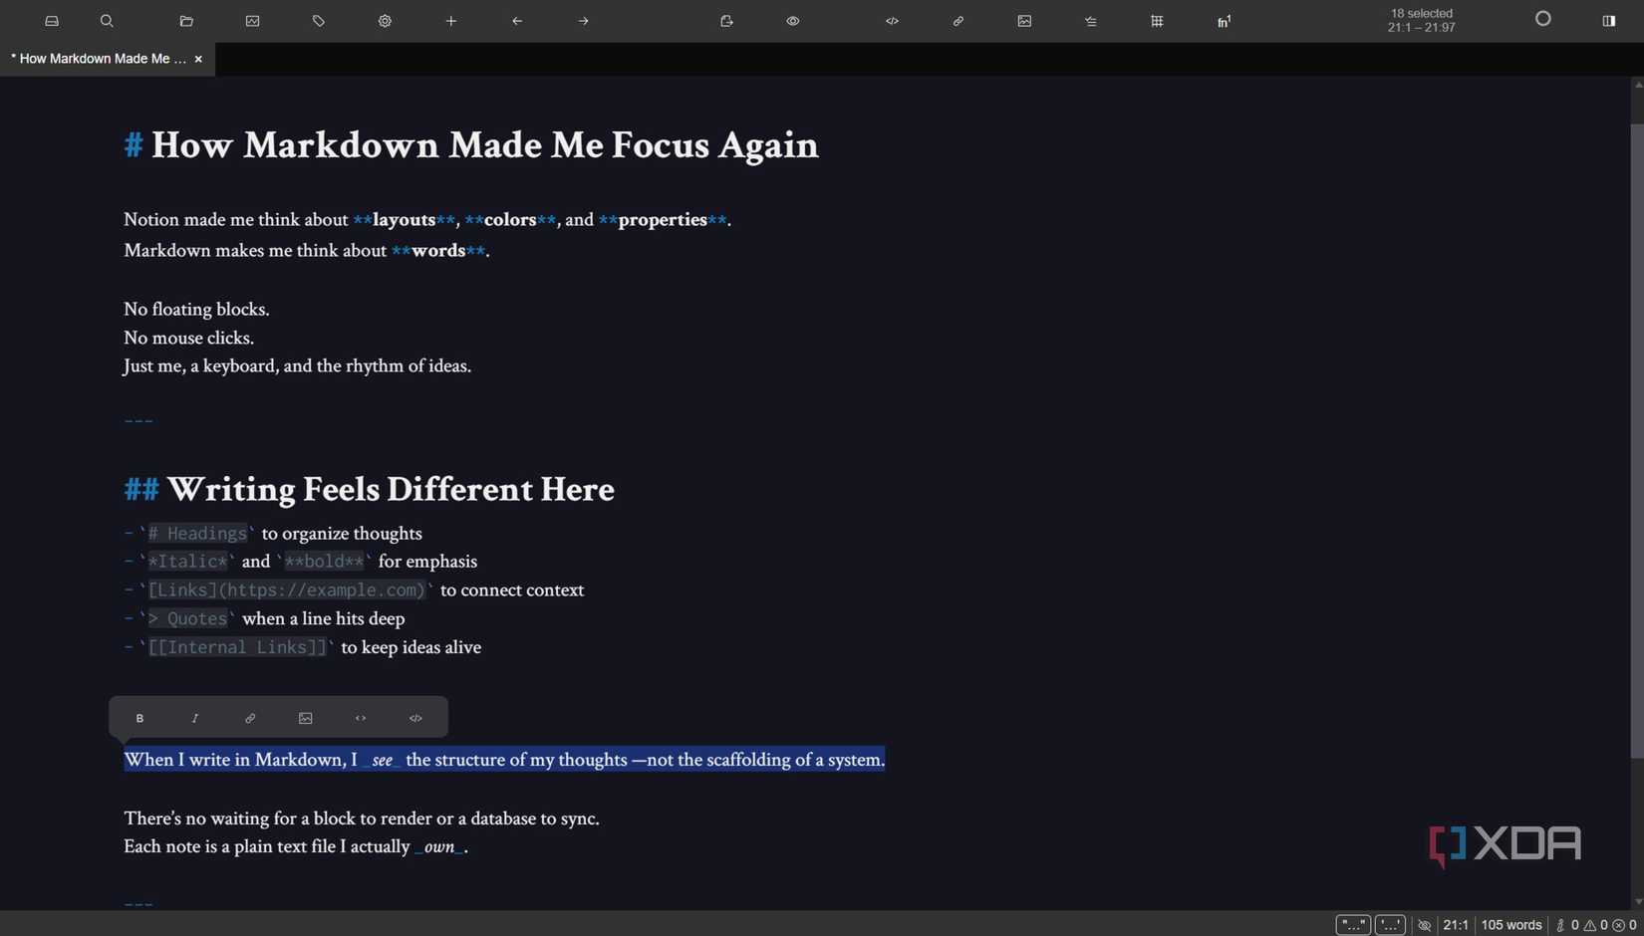Viewport: 1644px width, 936px height.
Task: Click the line about 'rhythm of ideas'
Action: coord(297,366)
